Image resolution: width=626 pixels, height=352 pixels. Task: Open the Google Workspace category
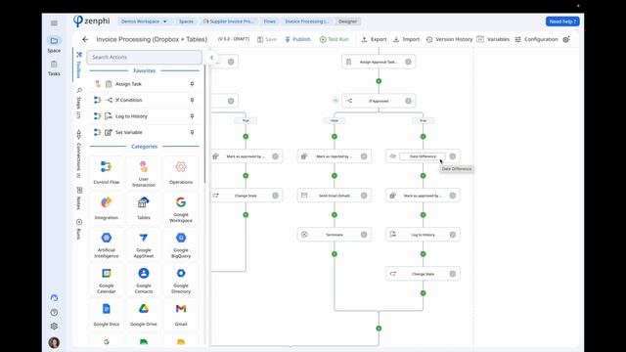coord(181,208)
